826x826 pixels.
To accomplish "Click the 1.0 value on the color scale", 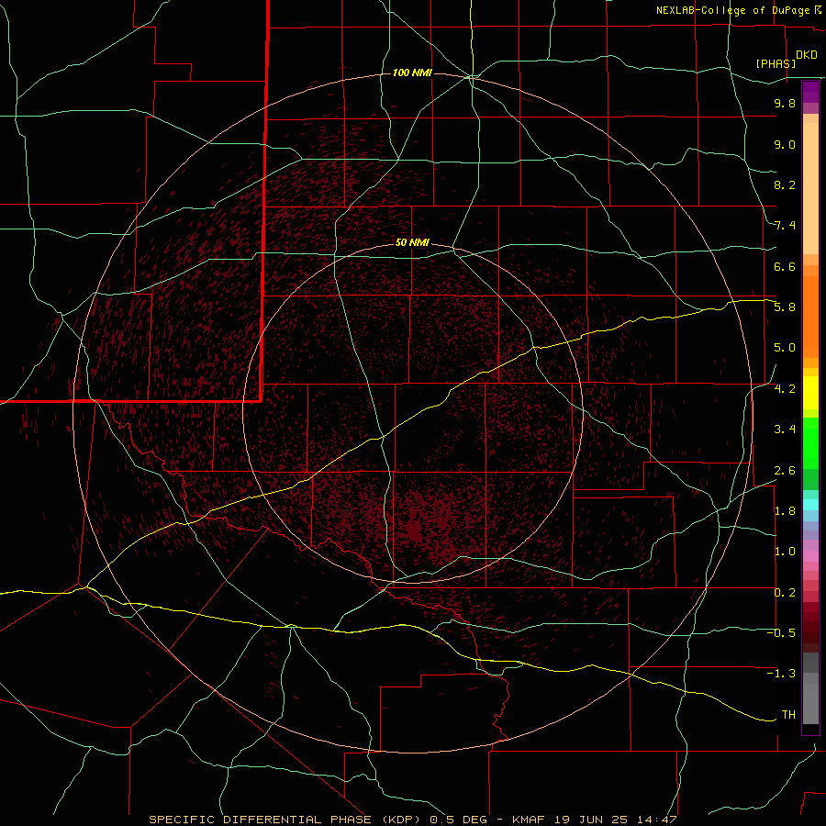I will [x=785, y=552].
